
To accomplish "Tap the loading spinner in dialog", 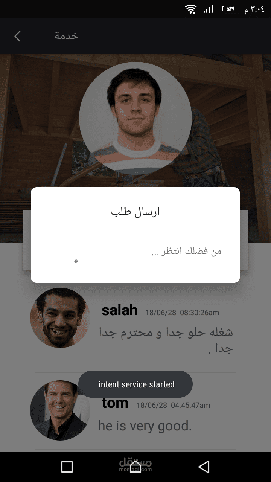I will 76,261.
